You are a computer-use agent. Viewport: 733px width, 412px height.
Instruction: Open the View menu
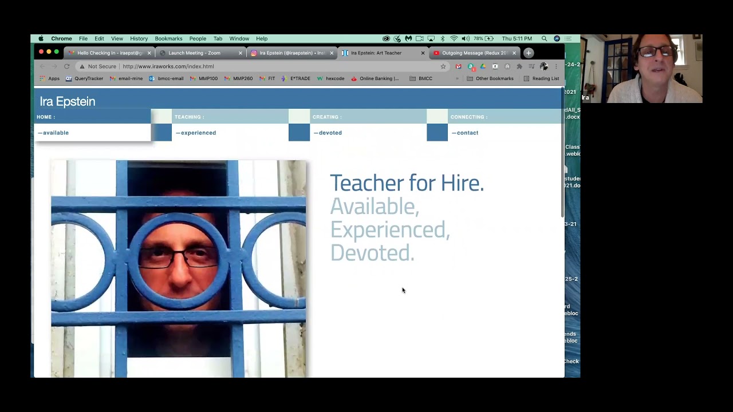point(117,39)
